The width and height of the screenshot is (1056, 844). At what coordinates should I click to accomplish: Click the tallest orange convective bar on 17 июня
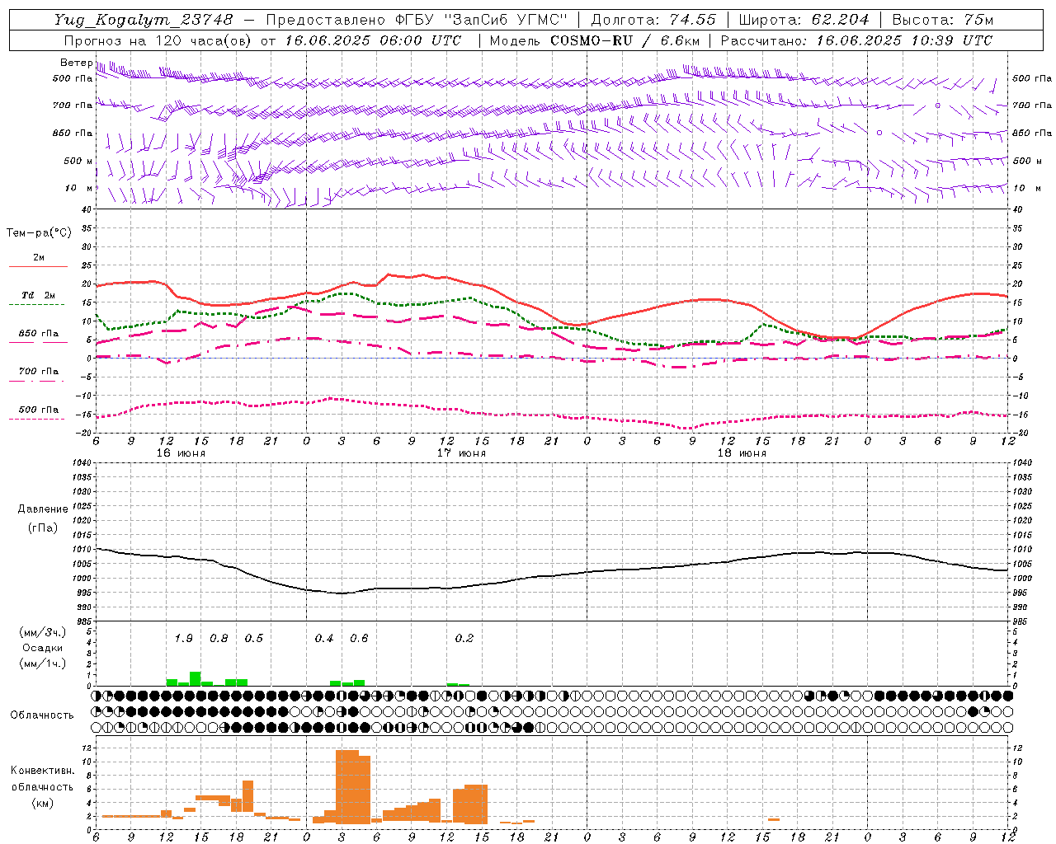(347, 787)
